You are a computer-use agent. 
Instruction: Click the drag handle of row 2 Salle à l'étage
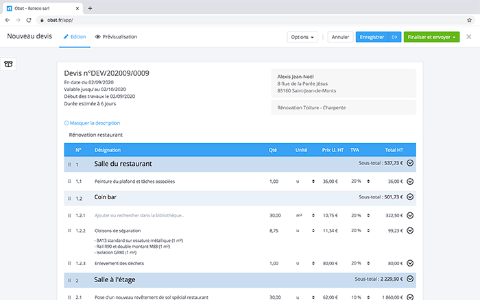tap(69, 280)
